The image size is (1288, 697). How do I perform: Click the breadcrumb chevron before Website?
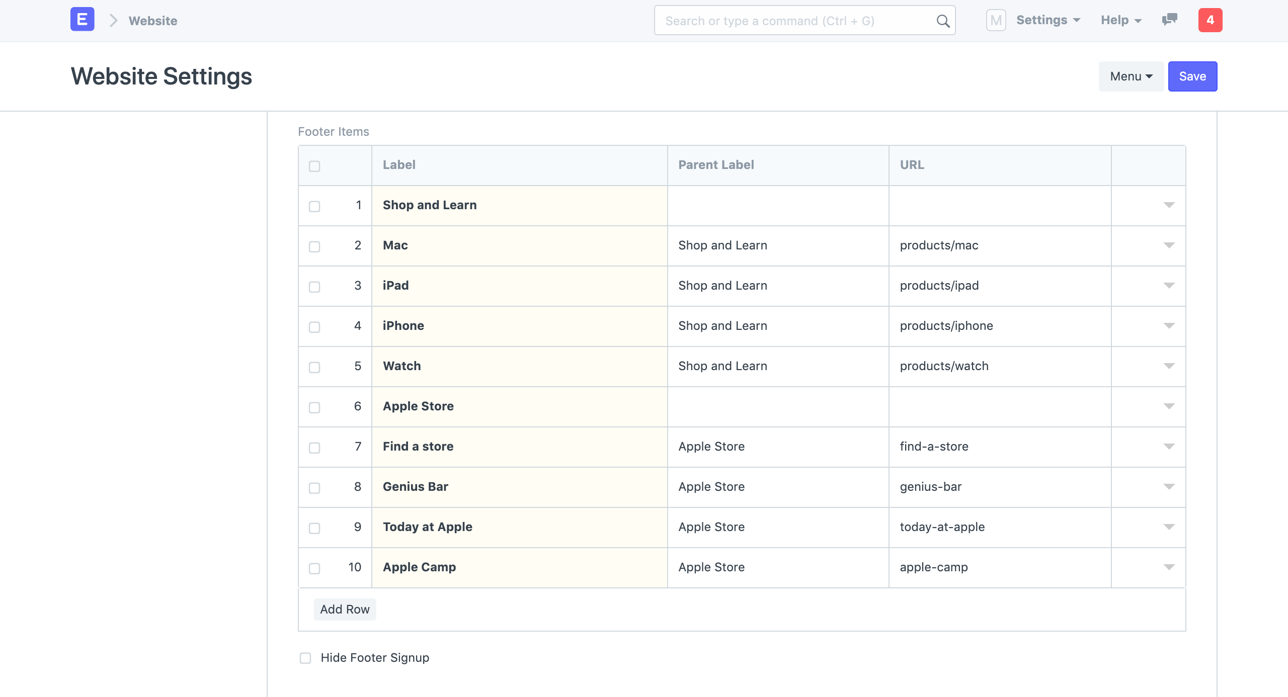click(x=114, y=20)
